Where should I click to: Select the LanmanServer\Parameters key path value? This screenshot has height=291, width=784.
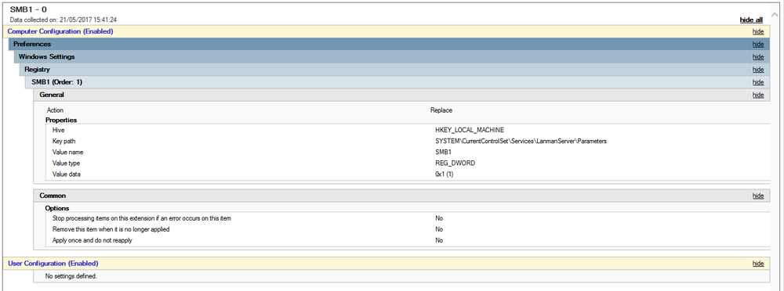(521, 142)
